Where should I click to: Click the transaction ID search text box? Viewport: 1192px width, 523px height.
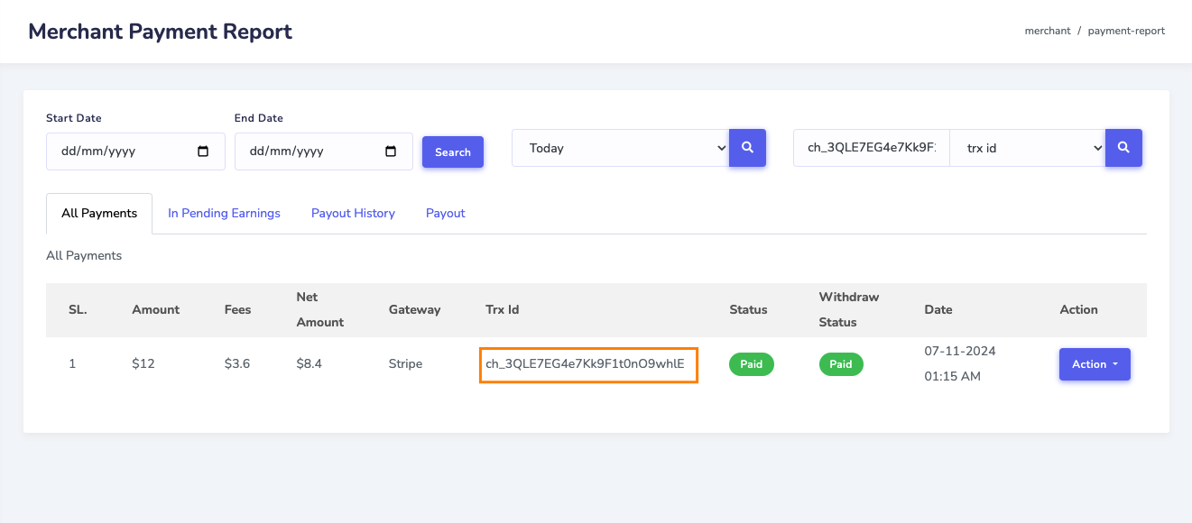[871, 148]
